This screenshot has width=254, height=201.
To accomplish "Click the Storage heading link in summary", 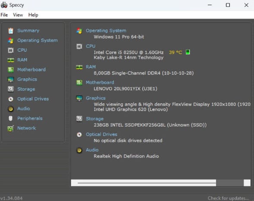I will click(x=94, y=119).
